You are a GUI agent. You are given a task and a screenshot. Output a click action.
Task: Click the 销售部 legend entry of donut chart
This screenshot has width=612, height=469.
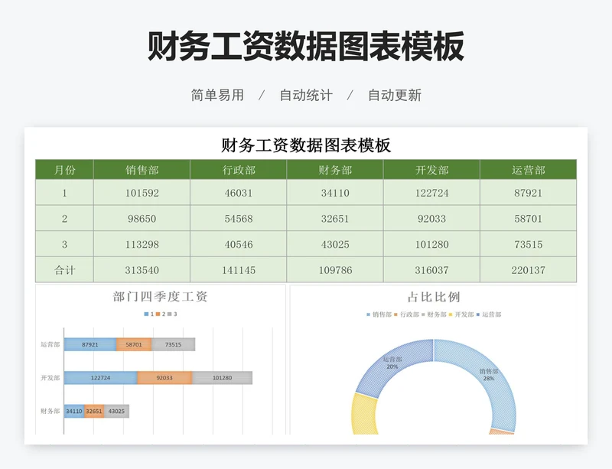click(379, 314)
